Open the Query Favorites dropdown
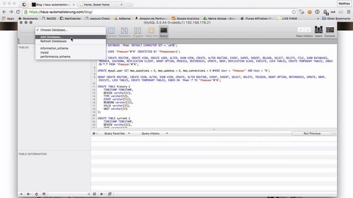 point(117,134)
